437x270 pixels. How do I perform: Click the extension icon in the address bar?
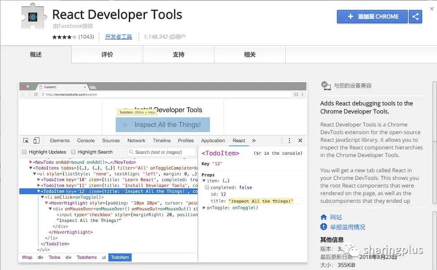(296, 95)
